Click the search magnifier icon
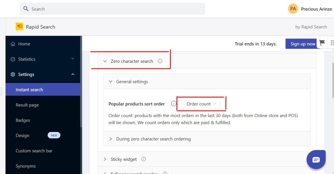 [26, 9]
